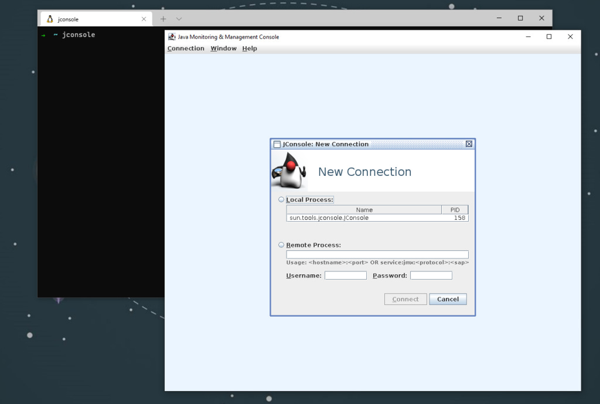Open the terminal profile dropdown arrow
The width and height of the screenshot is (600, 404).
(x=179, y=19)
